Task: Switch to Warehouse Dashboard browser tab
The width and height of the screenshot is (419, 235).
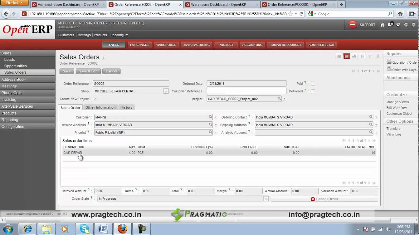Action: click(x=222, y=5)
